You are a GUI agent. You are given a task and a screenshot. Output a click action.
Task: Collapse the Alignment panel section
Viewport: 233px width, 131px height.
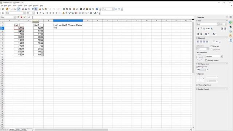pos(197,38)
